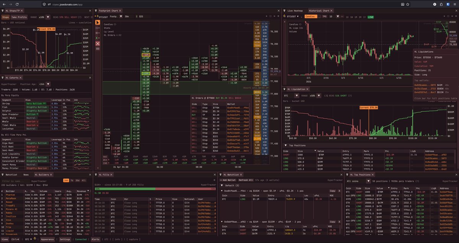Select the rectangle drawing tool in Footprint Chart
This screenshot has width=459, height=243.
point(98,33)
